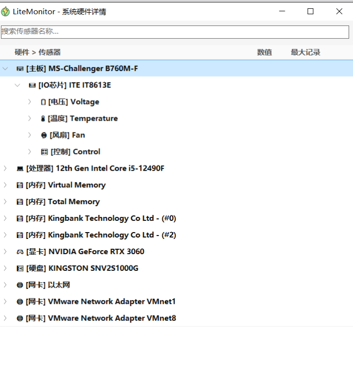353x369 pixels.
Task: Click the network icon beside 以太网
Action: click(x=20, y=285)
